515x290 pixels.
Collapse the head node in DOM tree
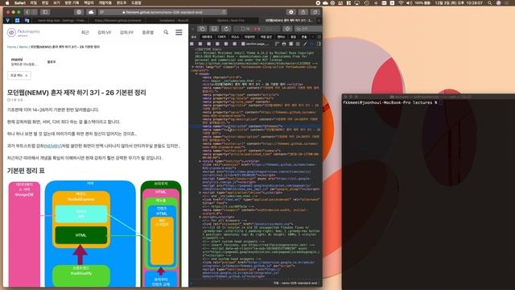point(196,74)
